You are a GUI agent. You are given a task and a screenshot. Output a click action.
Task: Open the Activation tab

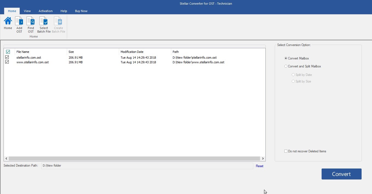45,11
